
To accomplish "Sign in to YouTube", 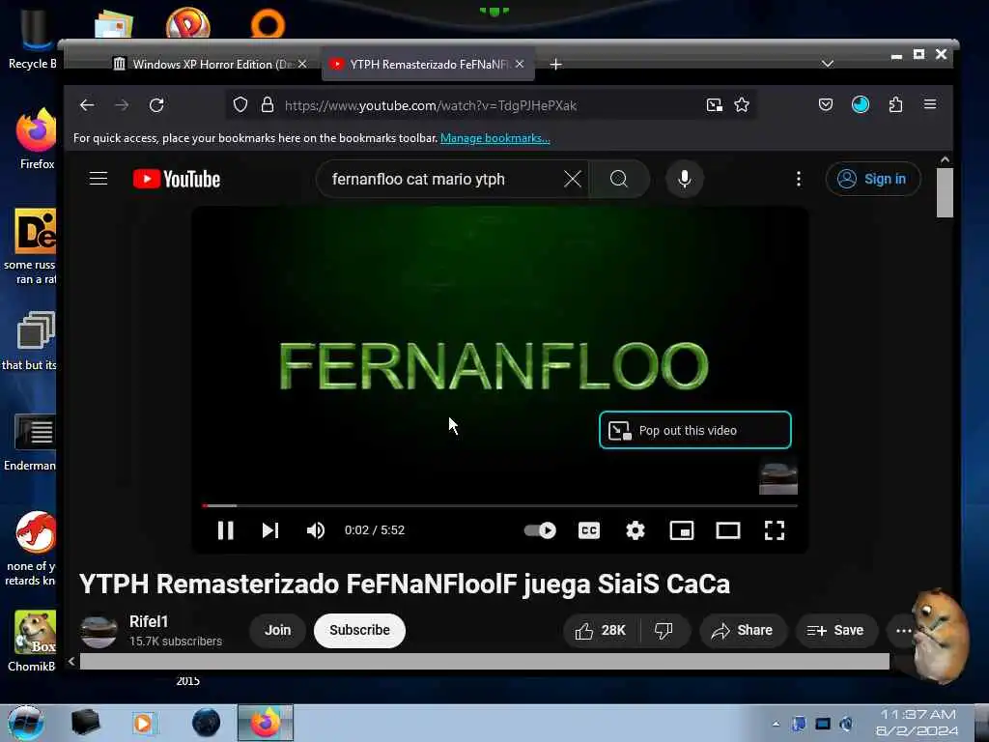I will (x=873, y=179).
